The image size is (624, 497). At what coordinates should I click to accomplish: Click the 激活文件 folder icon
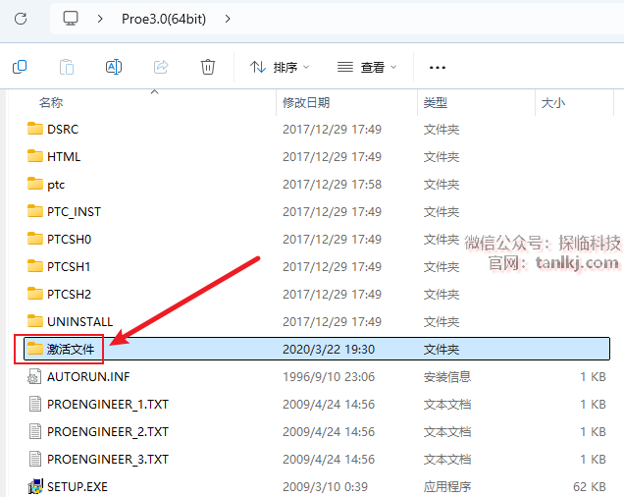[x=35, y=349]
